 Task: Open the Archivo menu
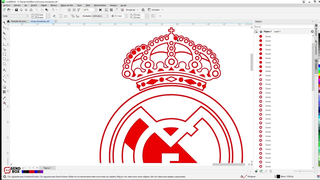click(x=7, y=5)
